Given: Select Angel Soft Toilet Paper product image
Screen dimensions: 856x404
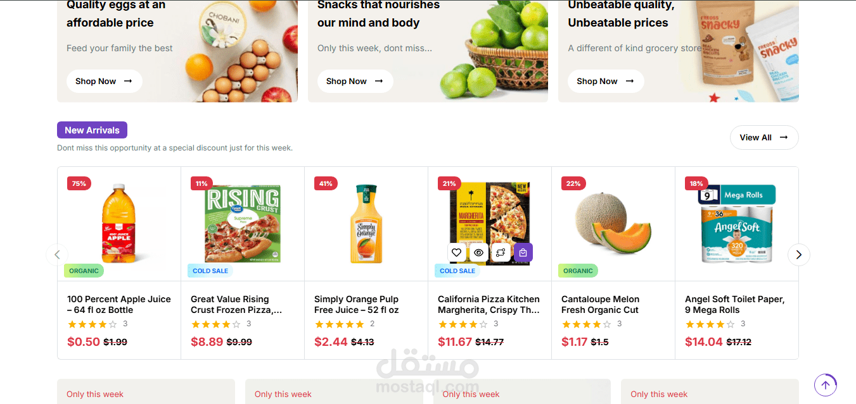Looking at the screenshot, I should click(x=737, y=224).
